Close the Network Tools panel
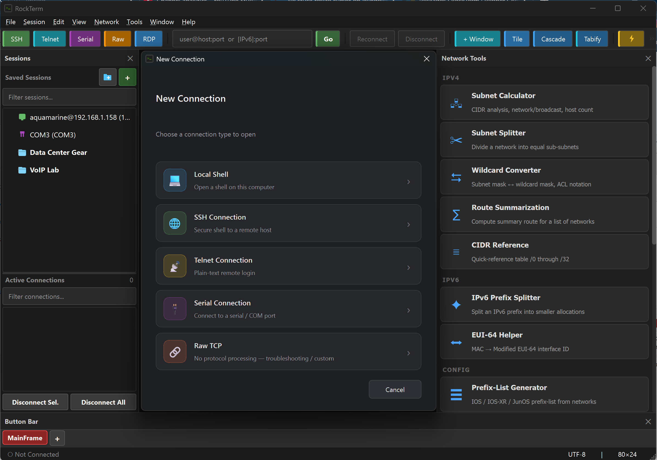Viewport: 657px width, 460px height. (x=648, y=58)
